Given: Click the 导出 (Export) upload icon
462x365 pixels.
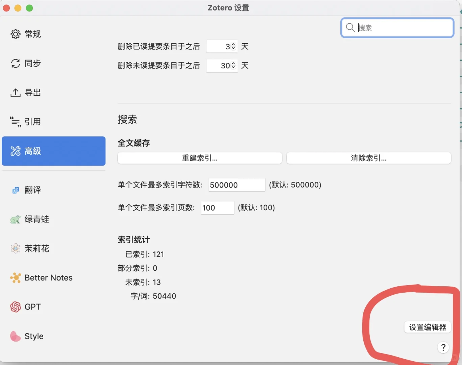Looking at the screenshot, I should [x=15, y=93].
